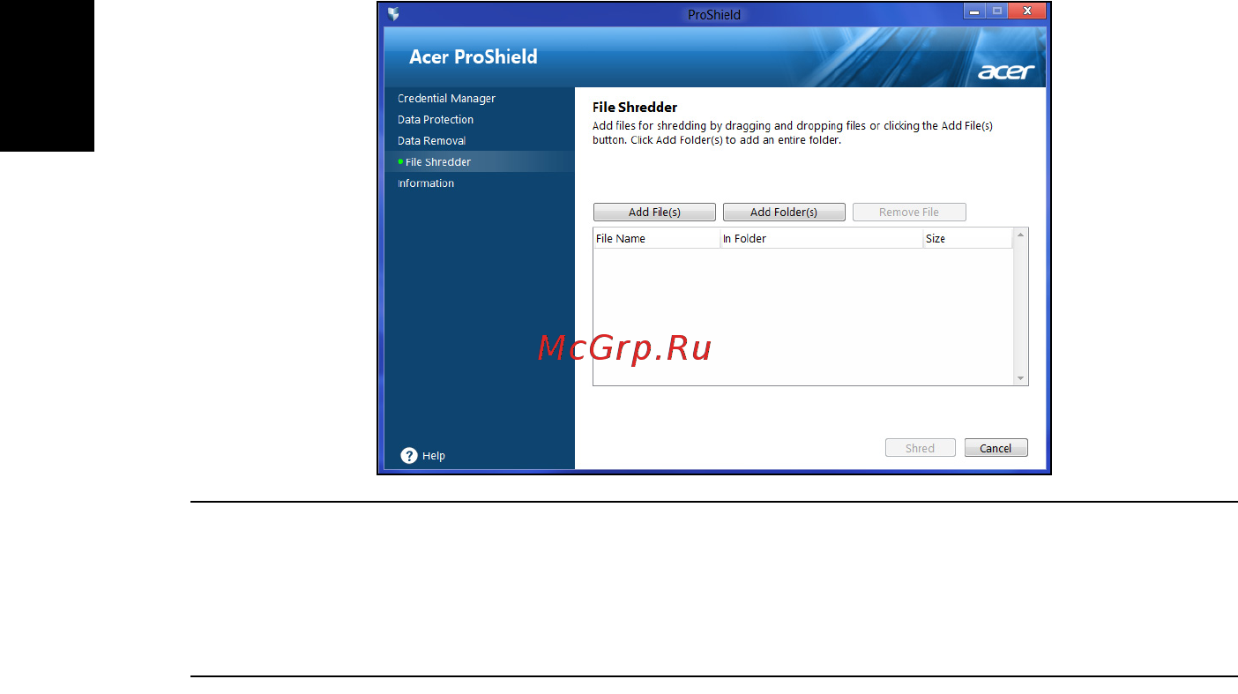Click Add File(s) button
The width and height of the screenshot is (1238, 694).
[x=654, y=213]
